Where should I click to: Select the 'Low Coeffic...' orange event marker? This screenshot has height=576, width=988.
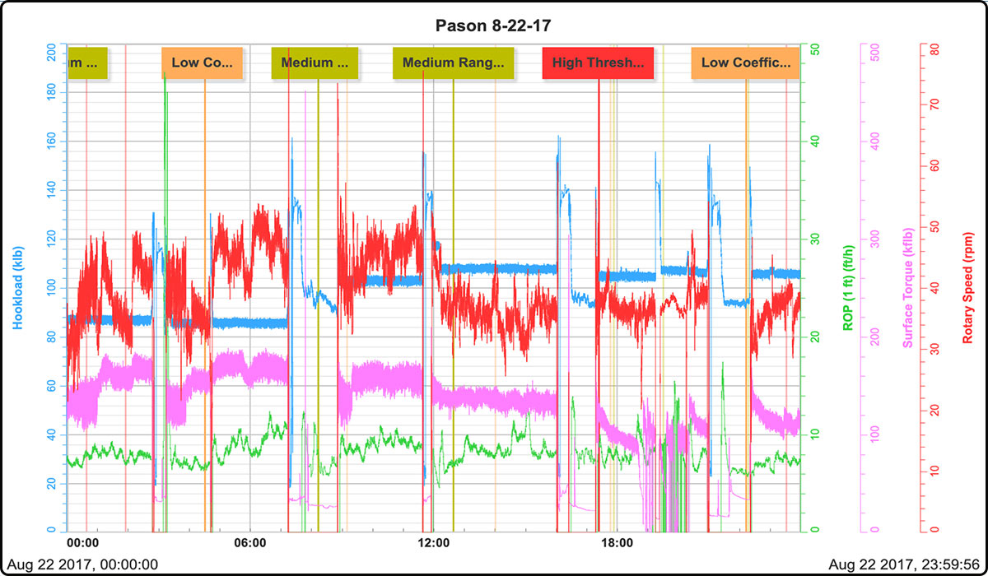click(x=745, y=63)
